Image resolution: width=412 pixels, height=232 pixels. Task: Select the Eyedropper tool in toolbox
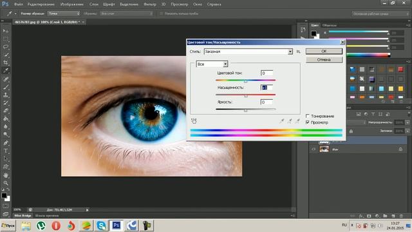click(x=6, y=71)
